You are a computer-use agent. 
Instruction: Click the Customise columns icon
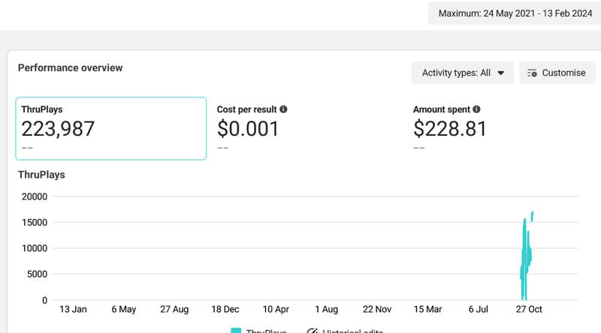(x=532, y=73)
